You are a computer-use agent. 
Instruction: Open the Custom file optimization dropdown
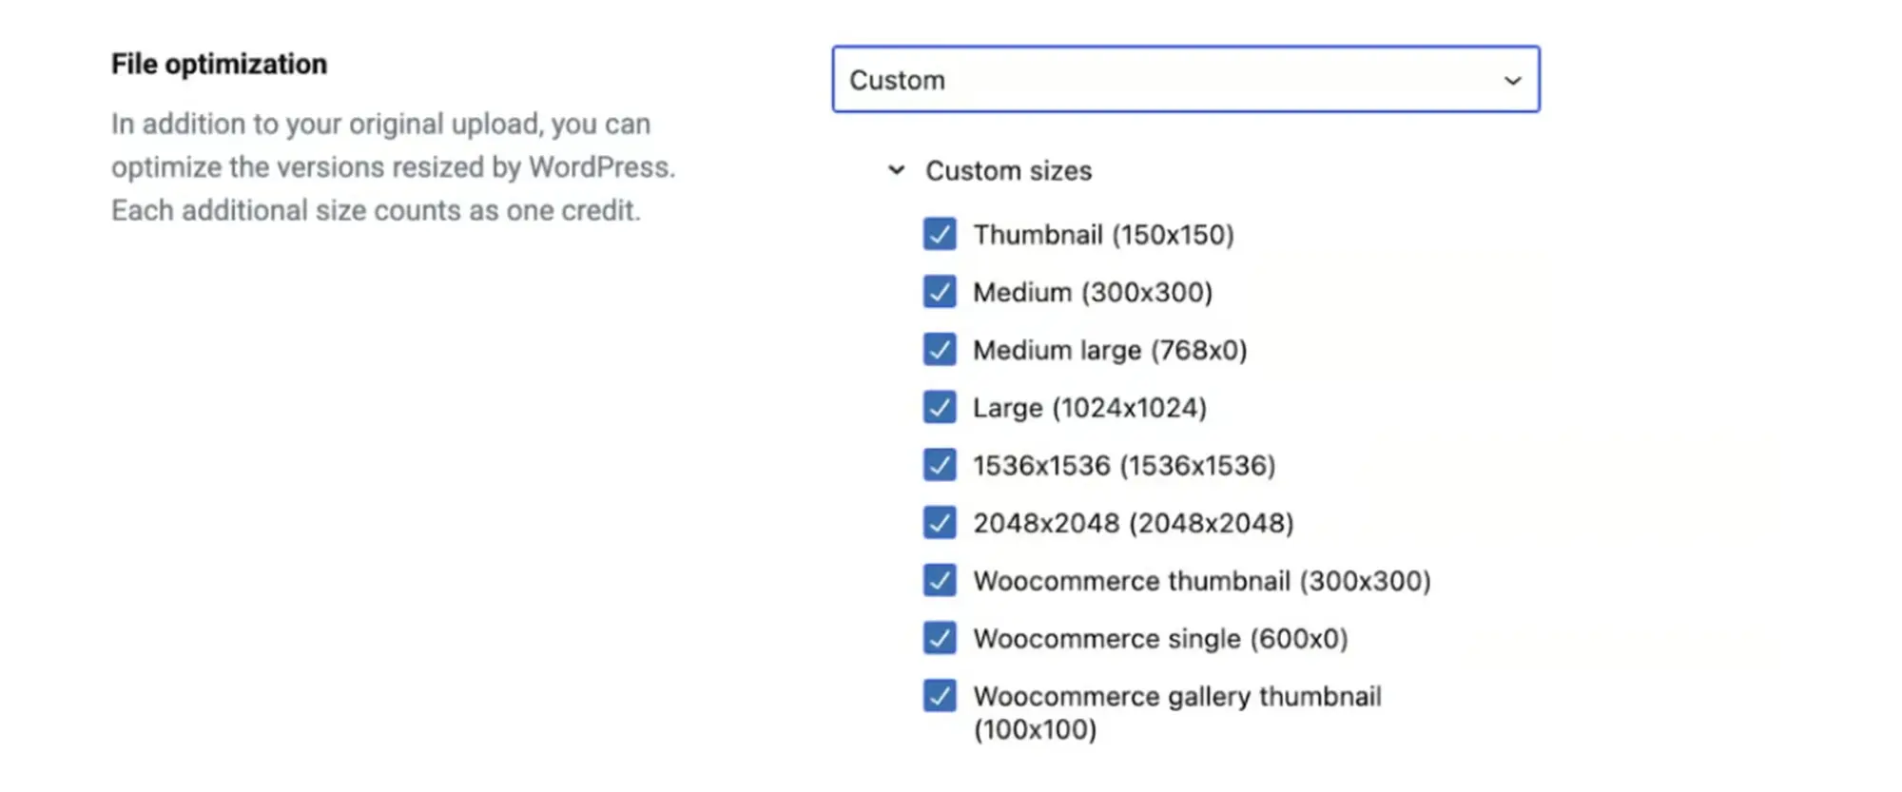pos(1184,80)
